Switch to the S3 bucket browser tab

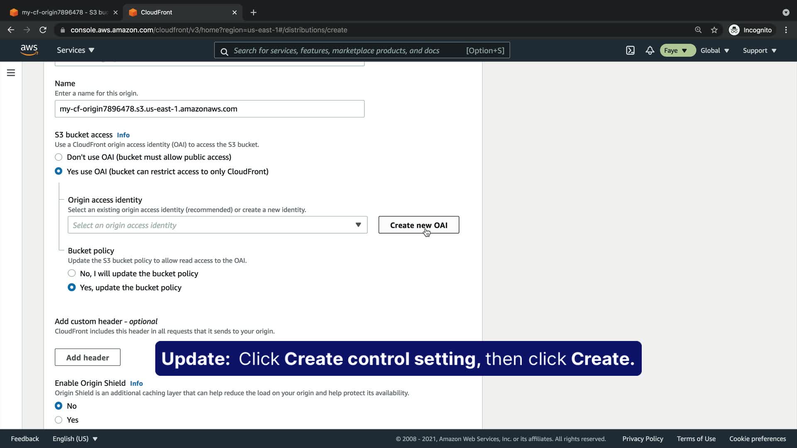tap(62, 12)
